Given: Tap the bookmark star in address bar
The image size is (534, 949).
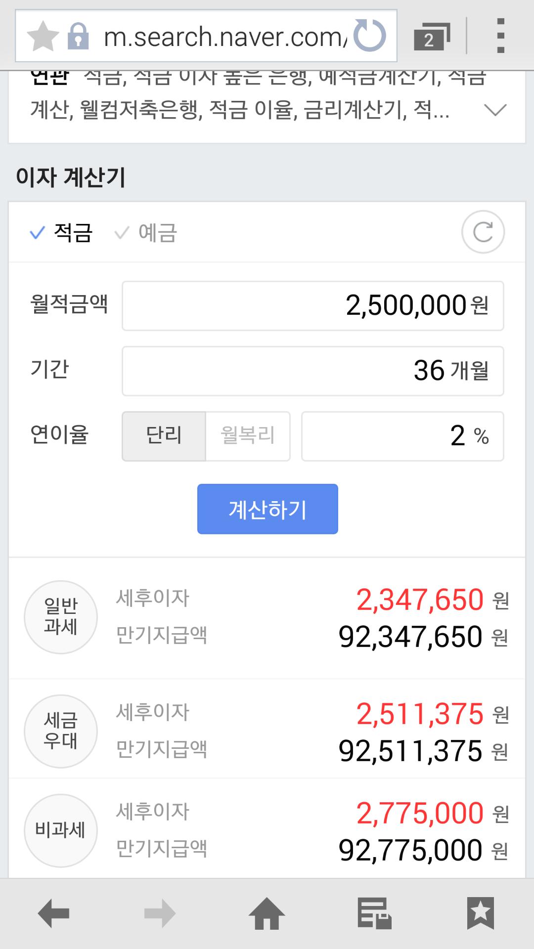Looking at the screenshot, I should pyautogui.click(x=43, y=37).
